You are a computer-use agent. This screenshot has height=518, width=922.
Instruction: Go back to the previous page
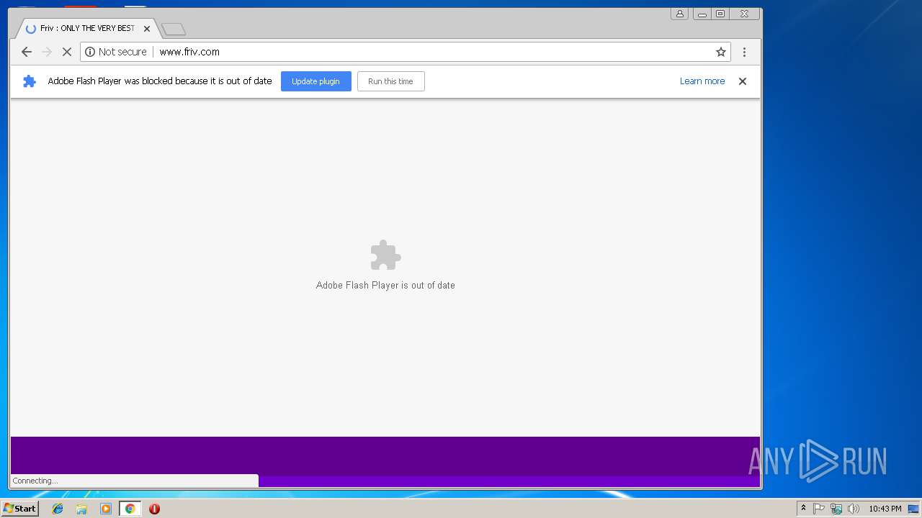[x=27, y=52]
